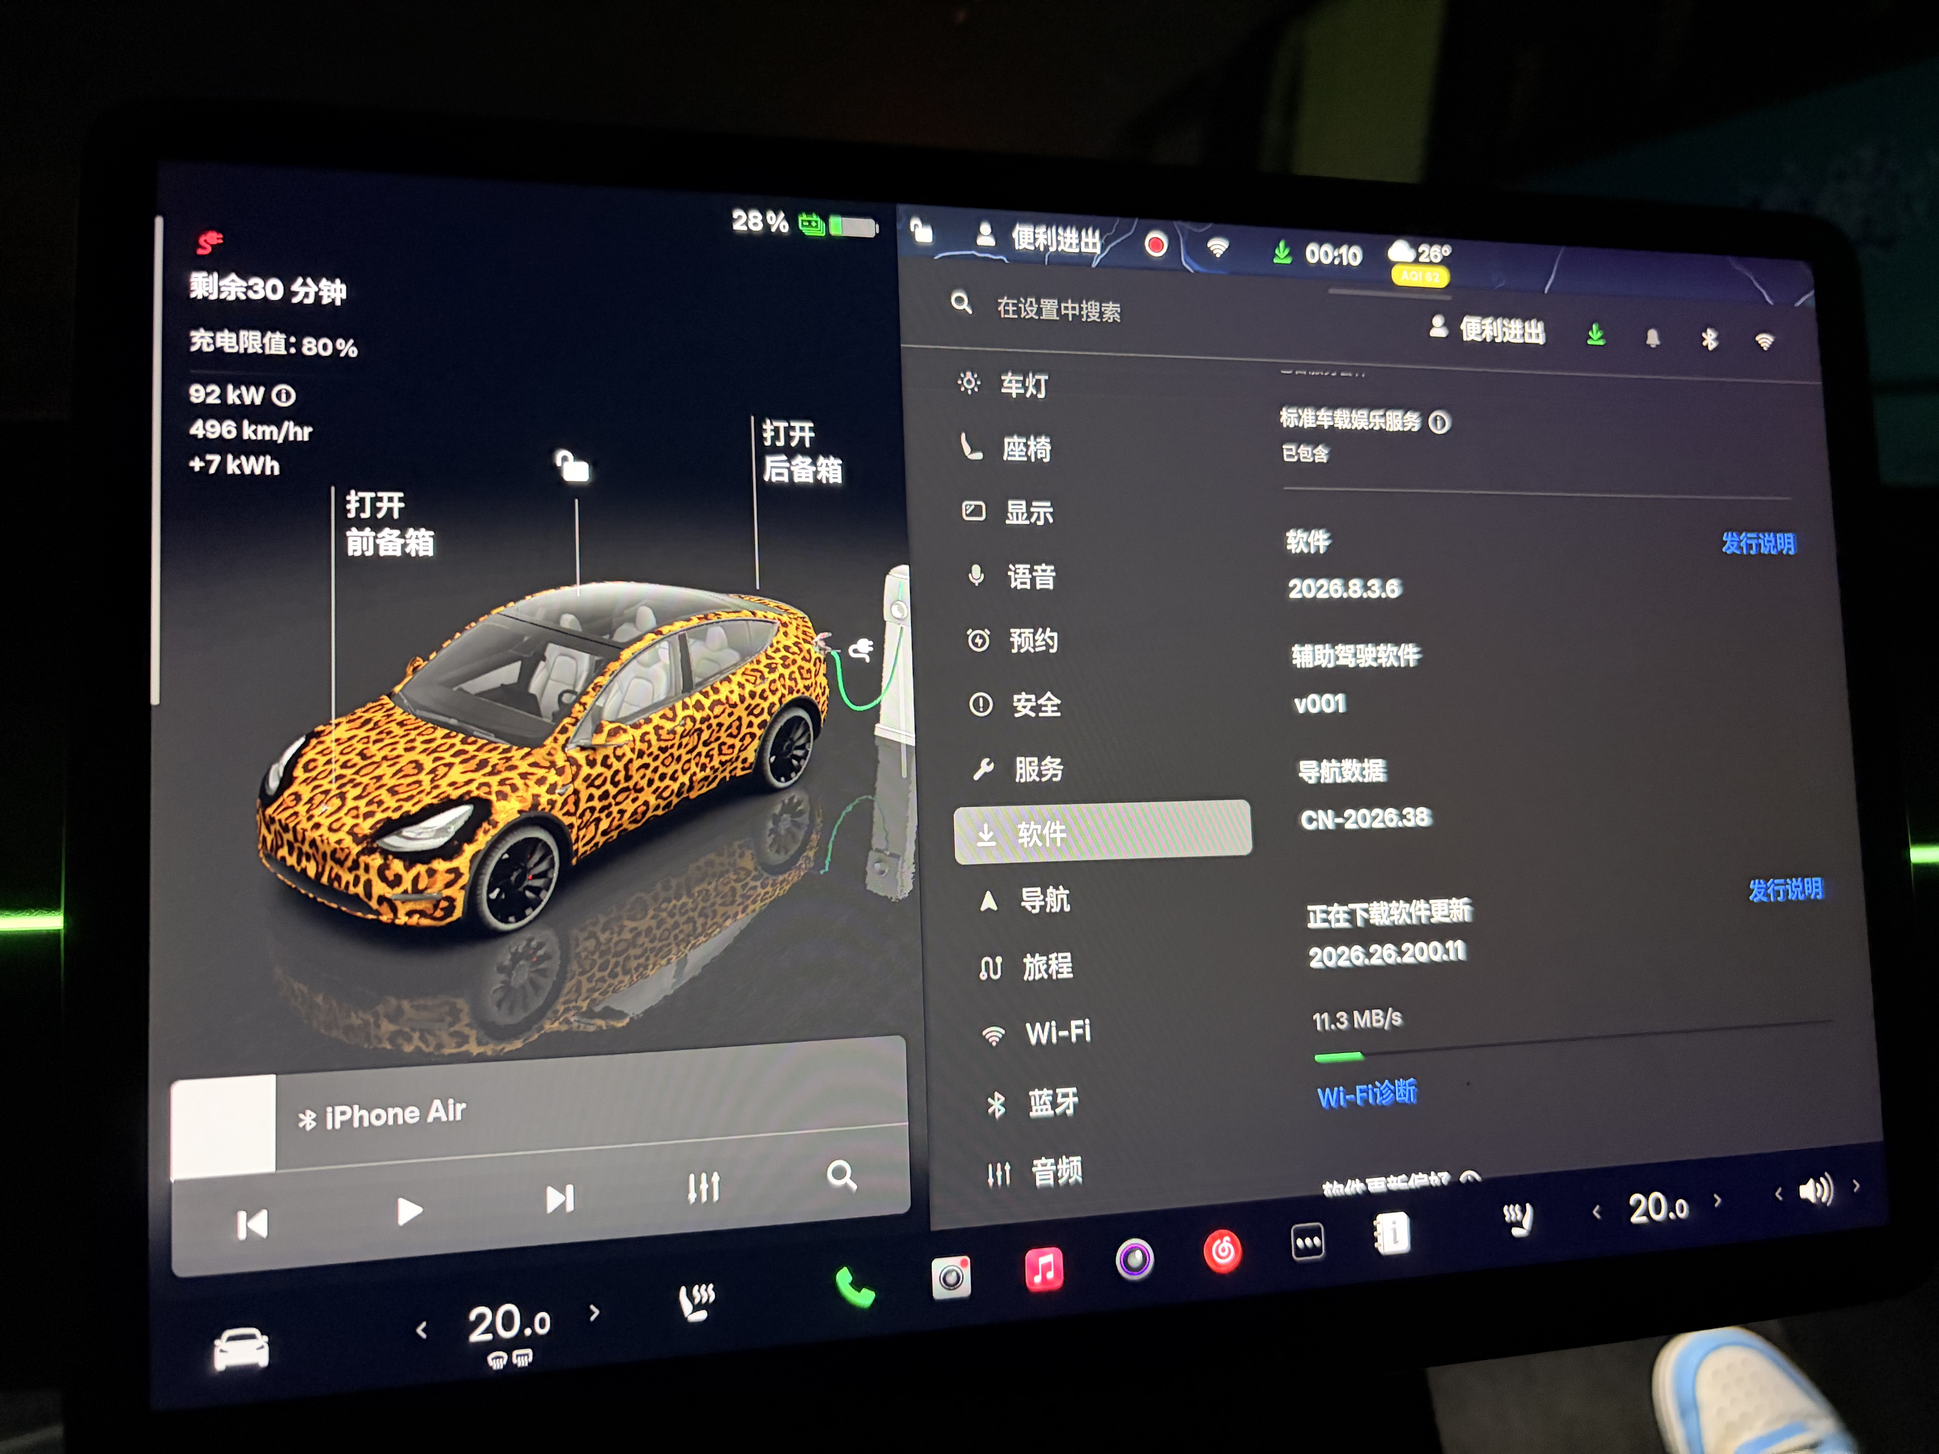Toggle the driver seat heater
The width and height of the screenshot is (1939, 1454).
698,1302
